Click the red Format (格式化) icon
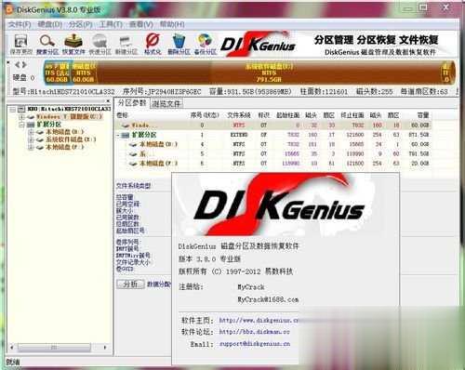The height and width of the screenshot is (370, 465). pos(153,45)
